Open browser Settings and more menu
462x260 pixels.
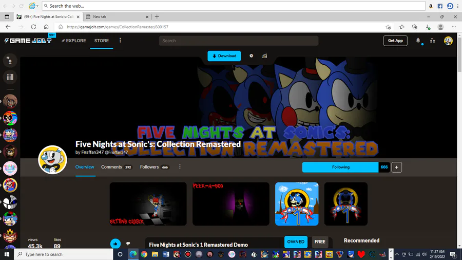coord(454,27)
